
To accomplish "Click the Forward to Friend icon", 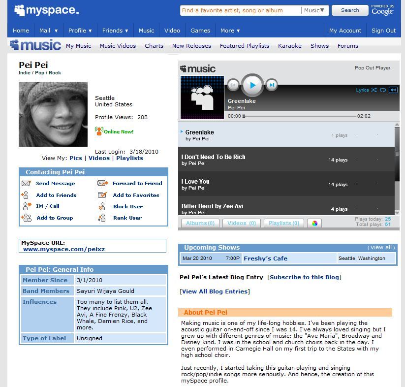I will [102, 183].
